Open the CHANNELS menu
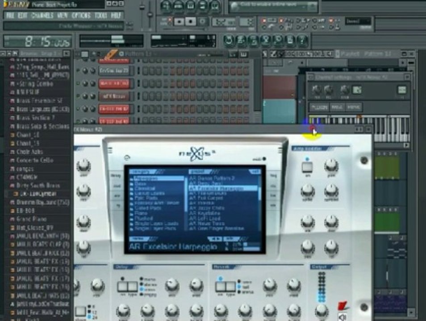Screen dimensions: 426x321 click(42, 16)
